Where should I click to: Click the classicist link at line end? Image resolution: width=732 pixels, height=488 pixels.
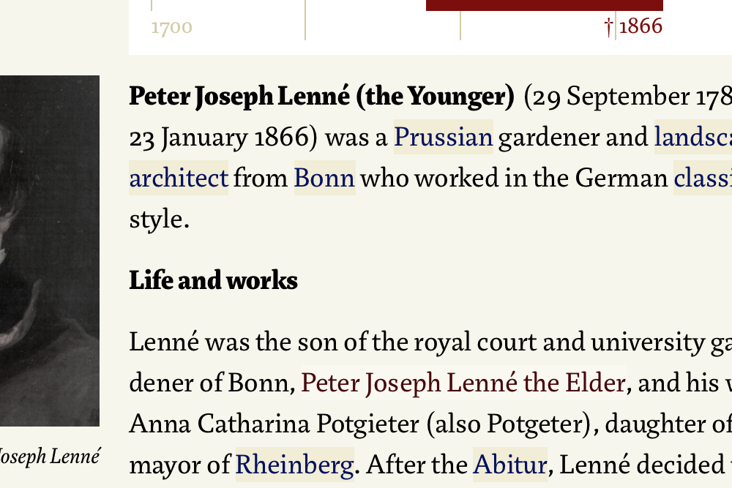[x=703, y=179]
